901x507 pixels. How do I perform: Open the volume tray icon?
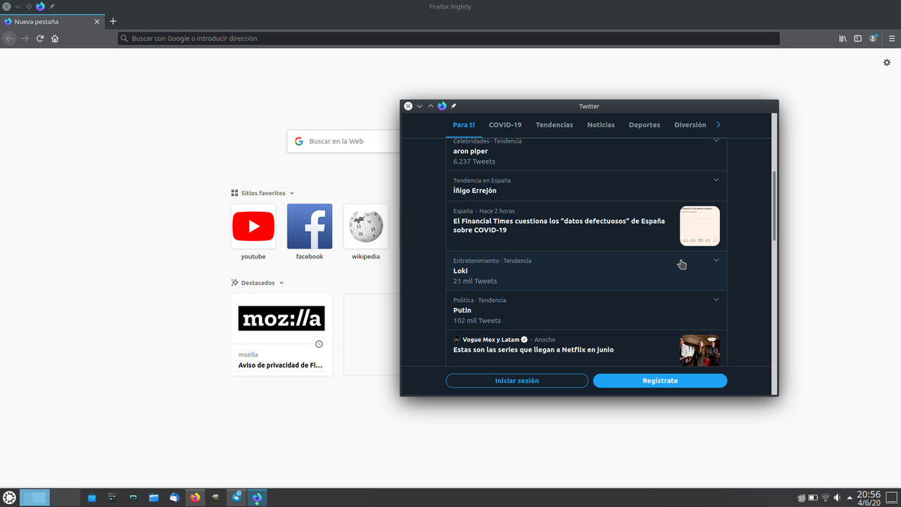[836, 497]
